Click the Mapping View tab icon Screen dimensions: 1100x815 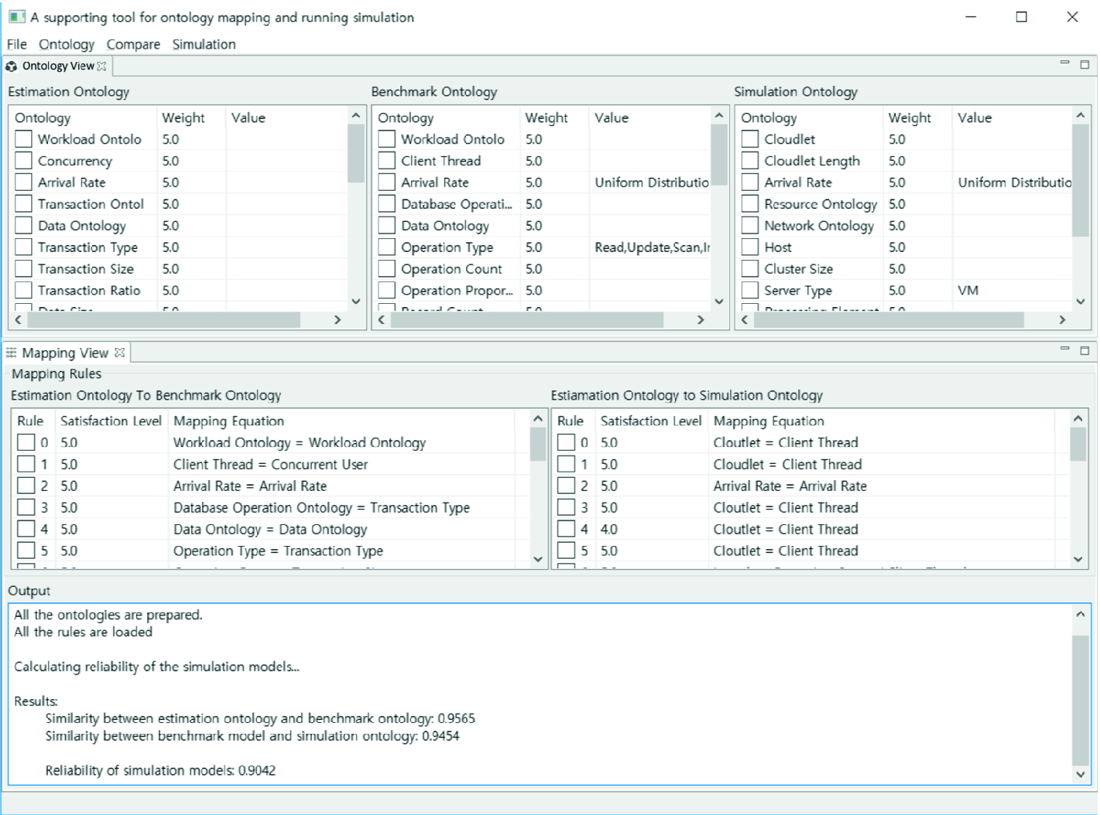point(12,353)
